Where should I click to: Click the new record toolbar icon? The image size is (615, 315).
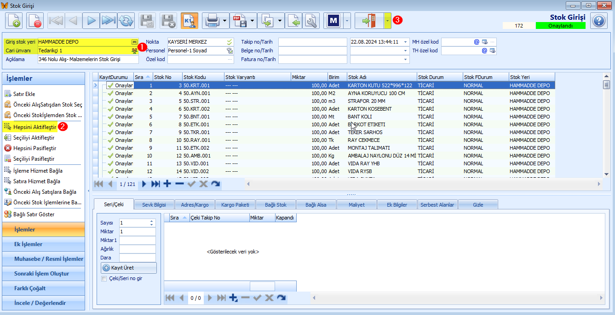[14, 21]
